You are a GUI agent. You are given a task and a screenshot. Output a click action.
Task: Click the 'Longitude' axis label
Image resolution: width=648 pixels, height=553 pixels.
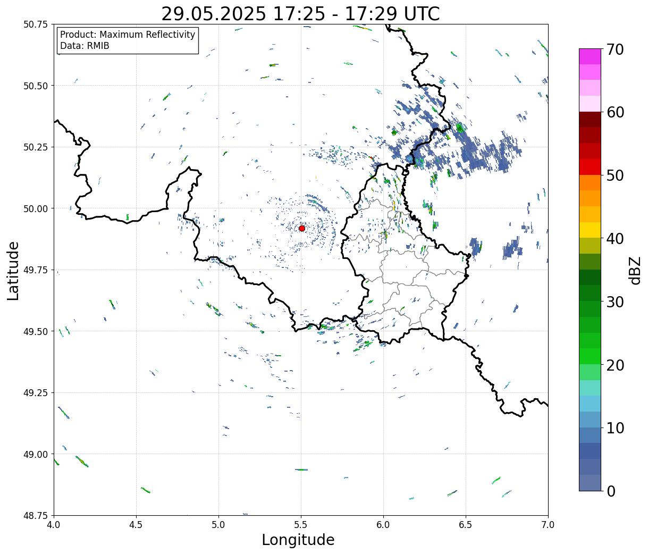[298, 540]
